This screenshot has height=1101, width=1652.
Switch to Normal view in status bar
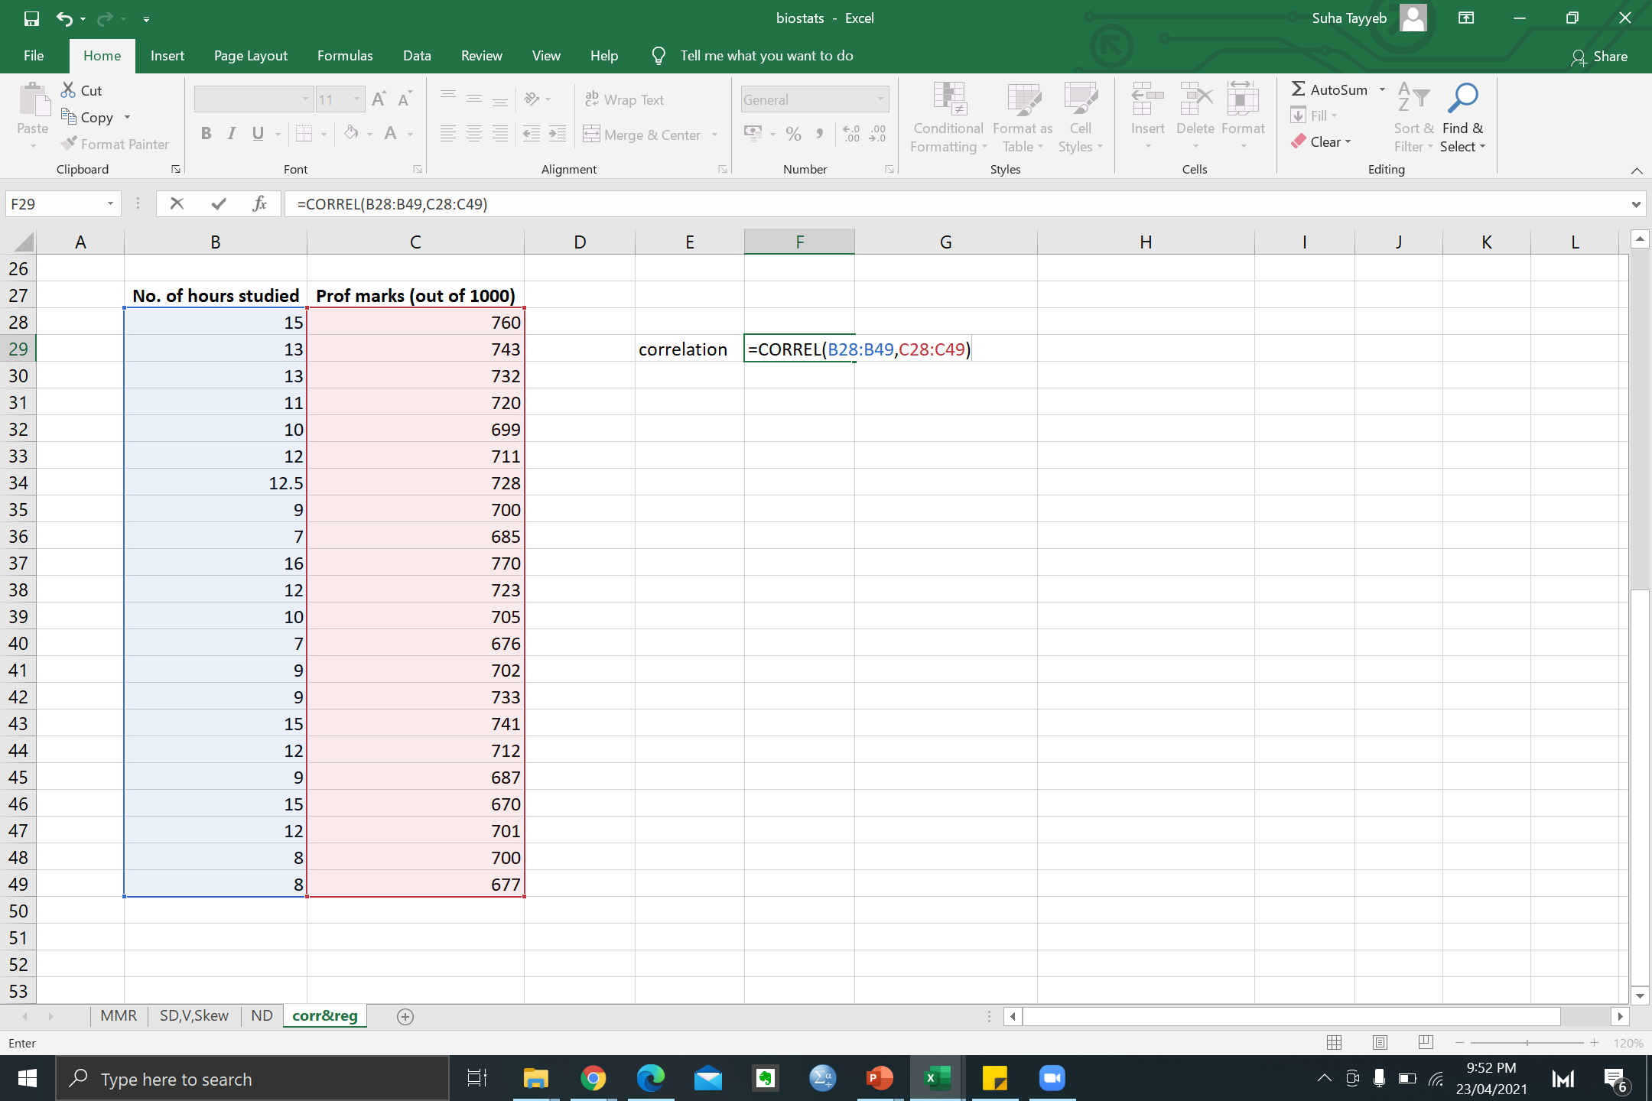point(1335,1043)
